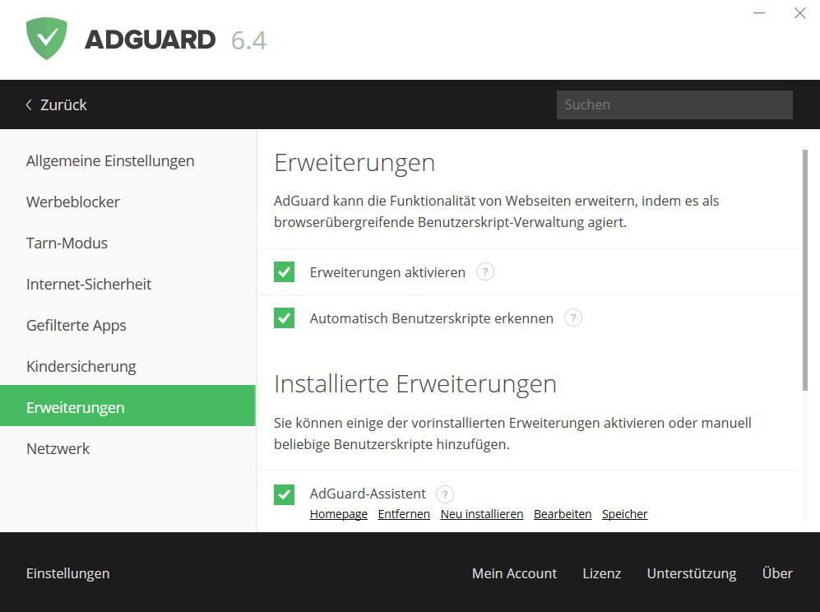Click Neu installieren link
Screen dimensions: 820x612
[x=482, y=514]
